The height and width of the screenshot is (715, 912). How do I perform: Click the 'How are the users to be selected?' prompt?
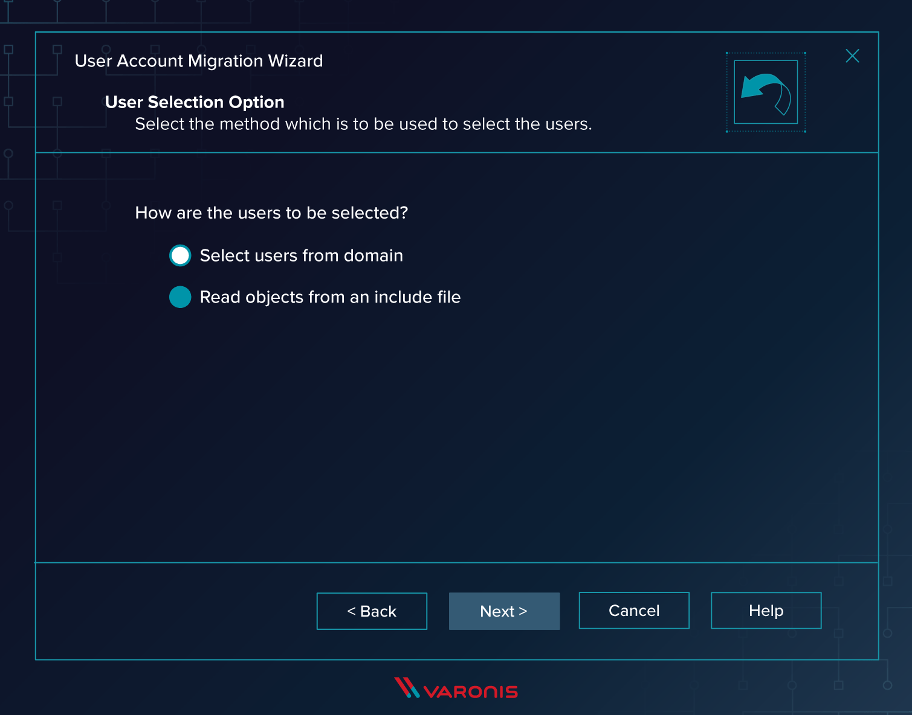[x=271, y=213]
